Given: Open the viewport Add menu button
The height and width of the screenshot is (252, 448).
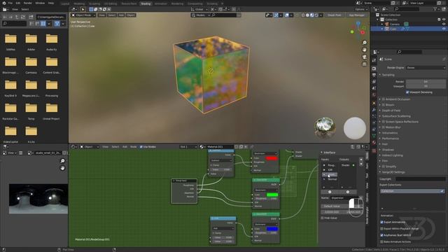Looking at the screenshot, I should pos(121,15).
